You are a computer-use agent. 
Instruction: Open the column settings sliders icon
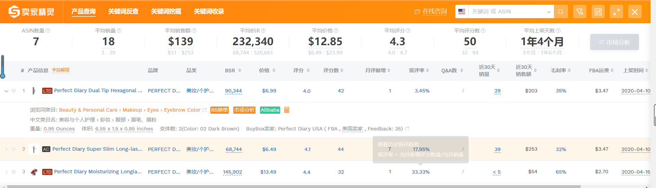[598, 12]
